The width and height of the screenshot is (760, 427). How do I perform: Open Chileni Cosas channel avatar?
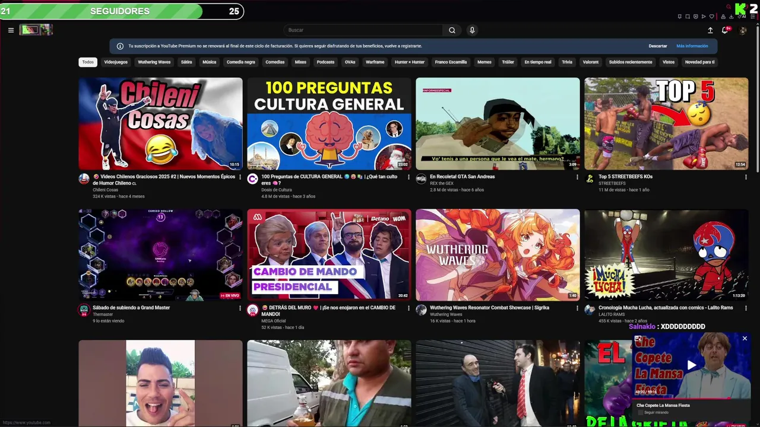click(84, 179)
